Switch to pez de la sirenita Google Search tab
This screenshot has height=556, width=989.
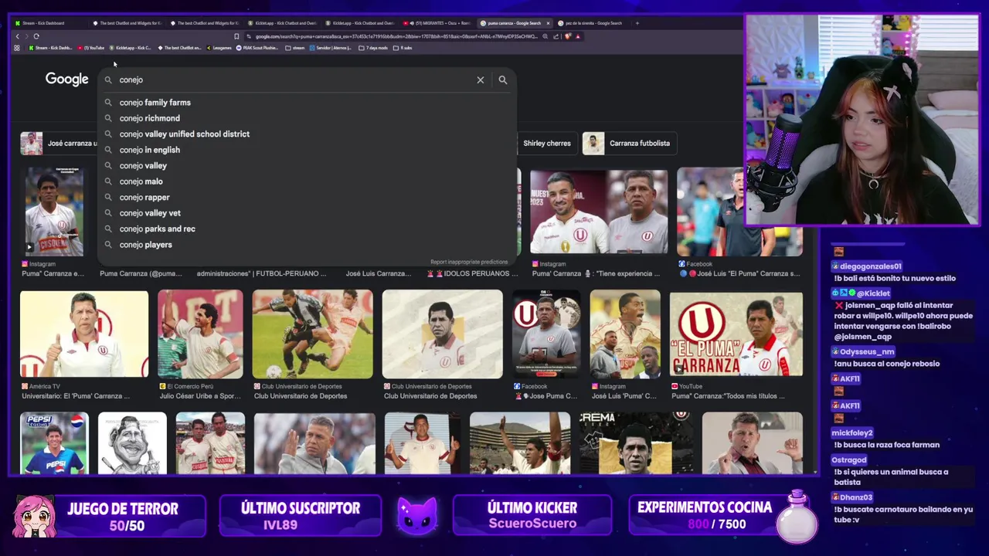pos(590,23)
